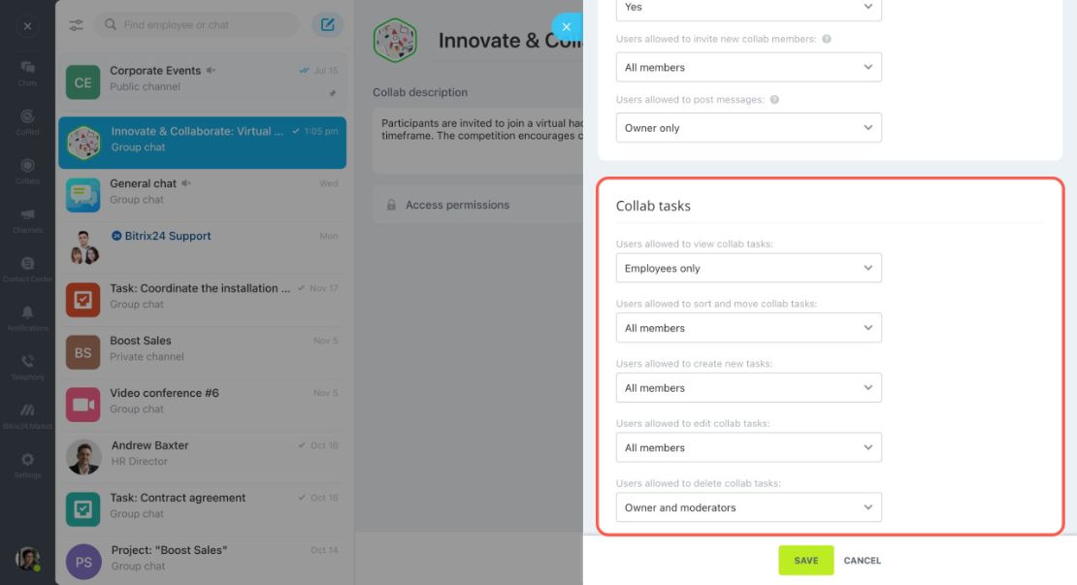Click the Find employee or chat field
The height and width of the screenshot is (585, 1077).
point(196,24)
